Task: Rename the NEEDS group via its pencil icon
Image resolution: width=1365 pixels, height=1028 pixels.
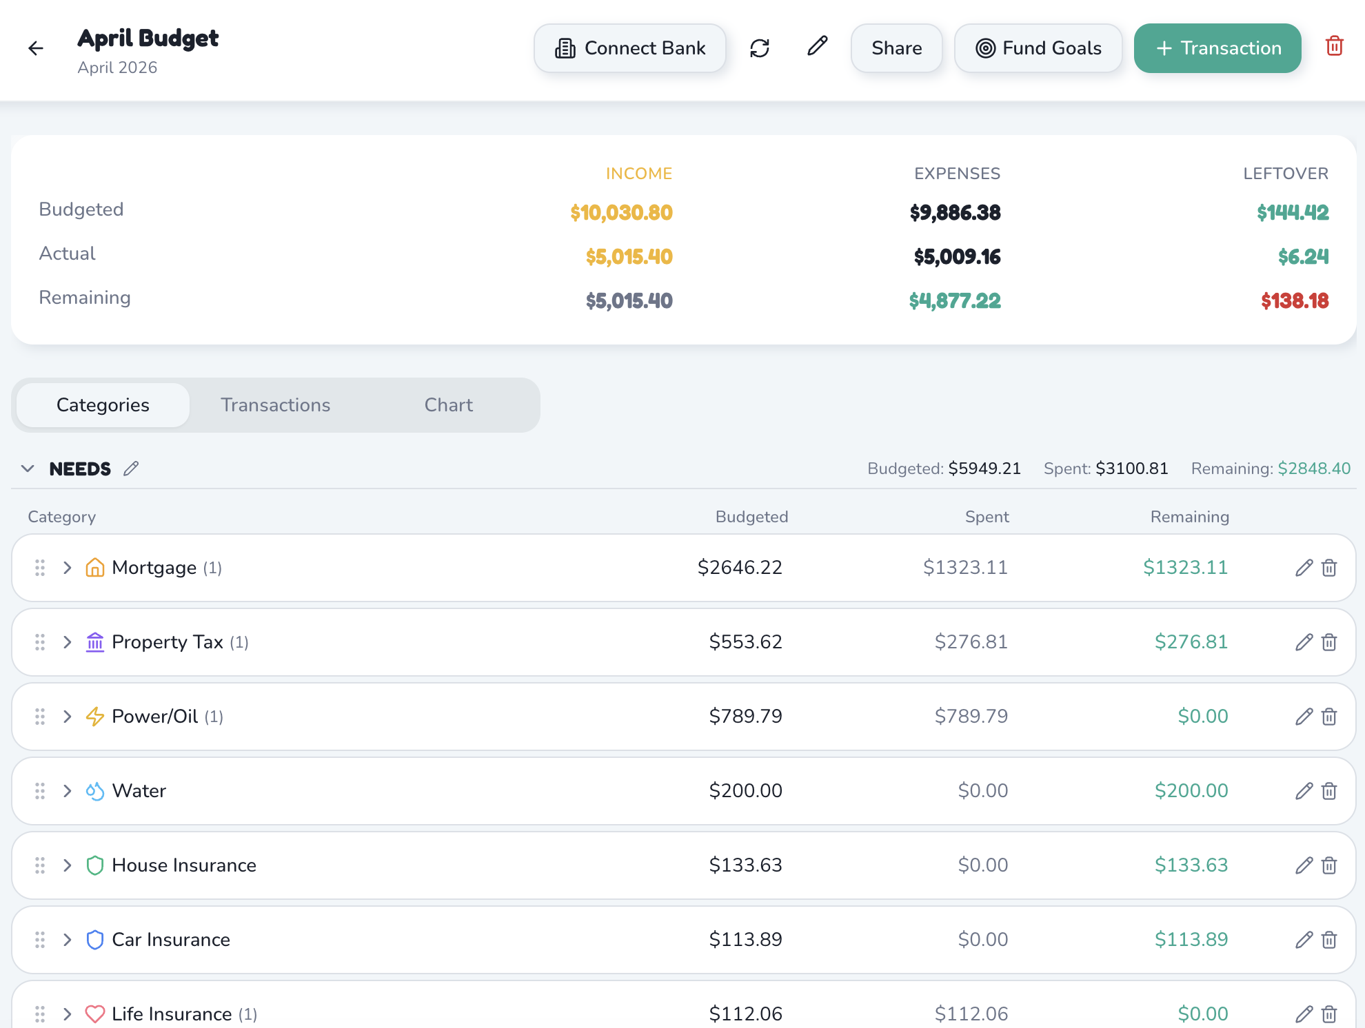Action: 131,469
